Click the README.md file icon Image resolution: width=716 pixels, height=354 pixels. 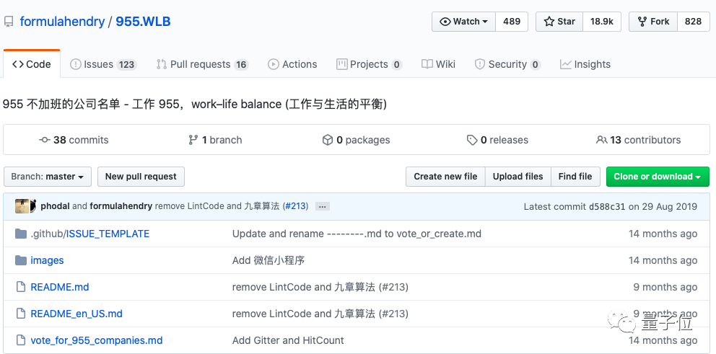(20, 287)
